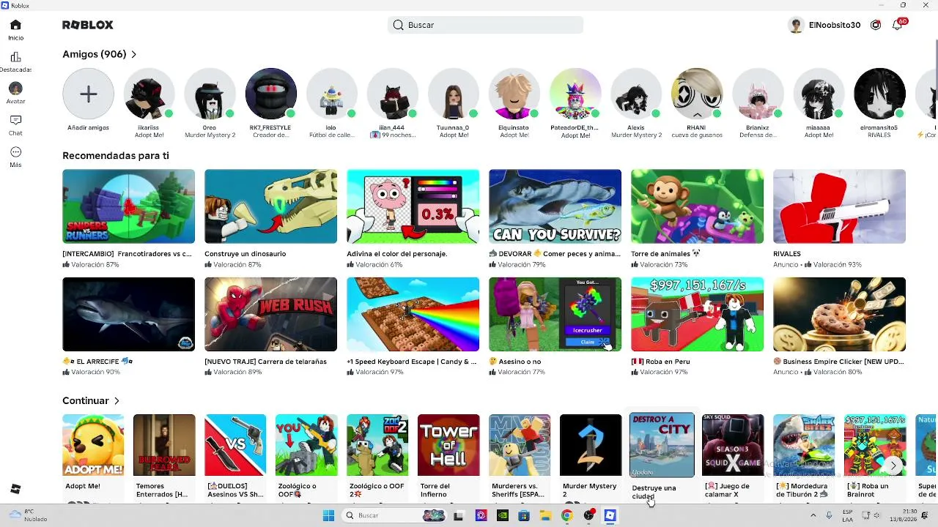
Task: Continue Temores Enterrados game
Action: click(164, 445)
